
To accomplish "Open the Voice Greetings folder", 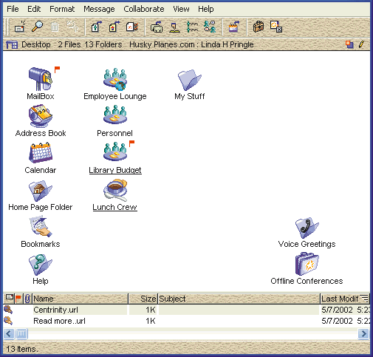I will point(307,228).
